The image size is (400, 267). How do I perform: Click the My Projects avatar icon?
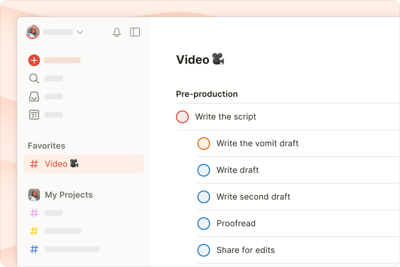point(34,195)
